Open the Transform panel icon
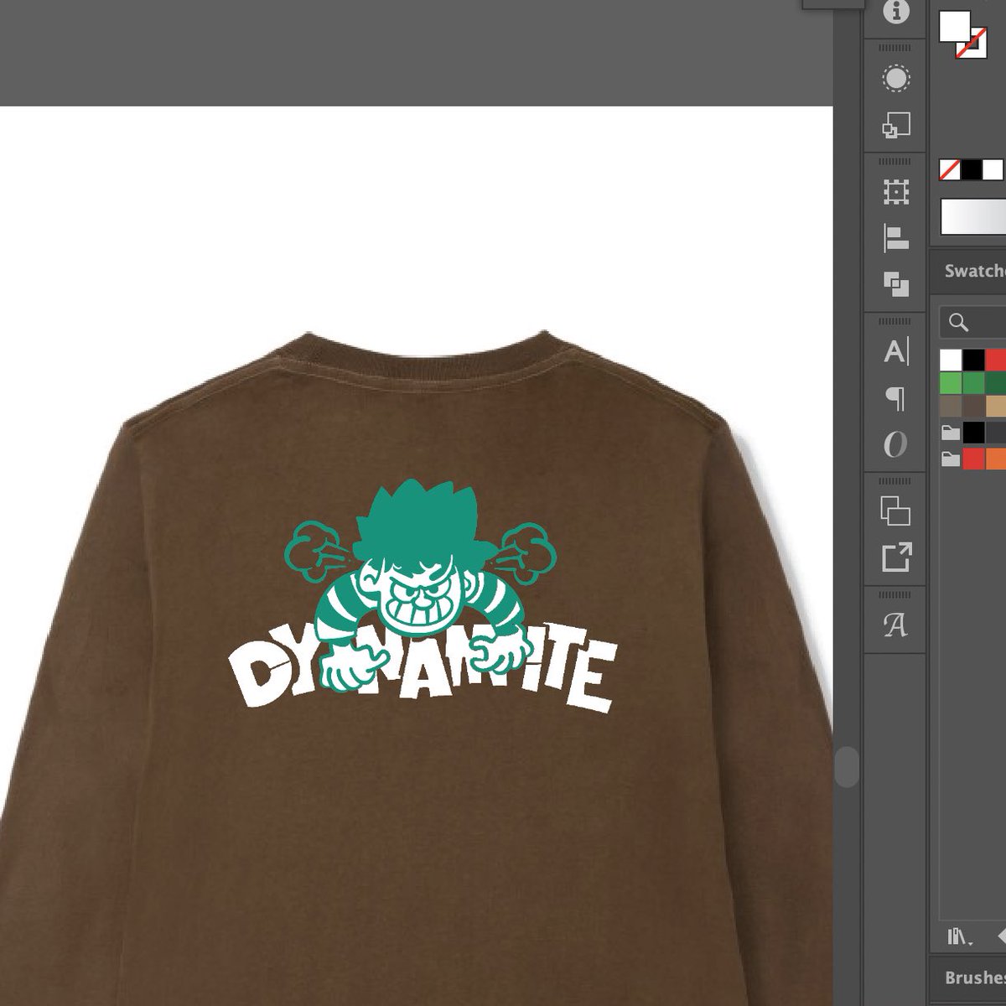 coord(896,192)
